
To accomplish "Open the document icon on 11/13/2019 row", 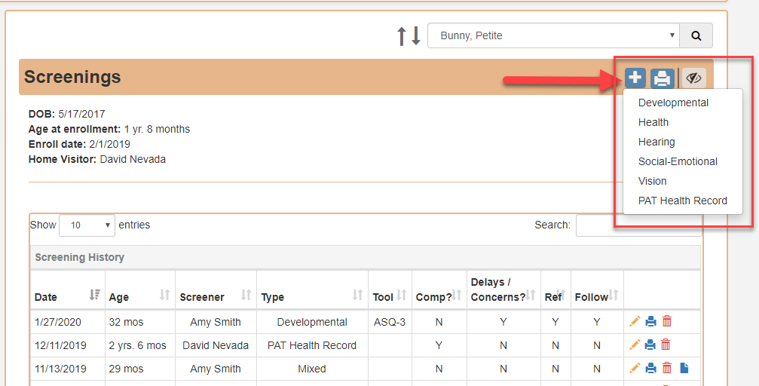I will coord(684,368).
